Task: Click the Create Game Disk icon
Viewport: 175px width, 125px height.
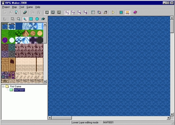Action: pyautogui.click(x=25, y=12)
